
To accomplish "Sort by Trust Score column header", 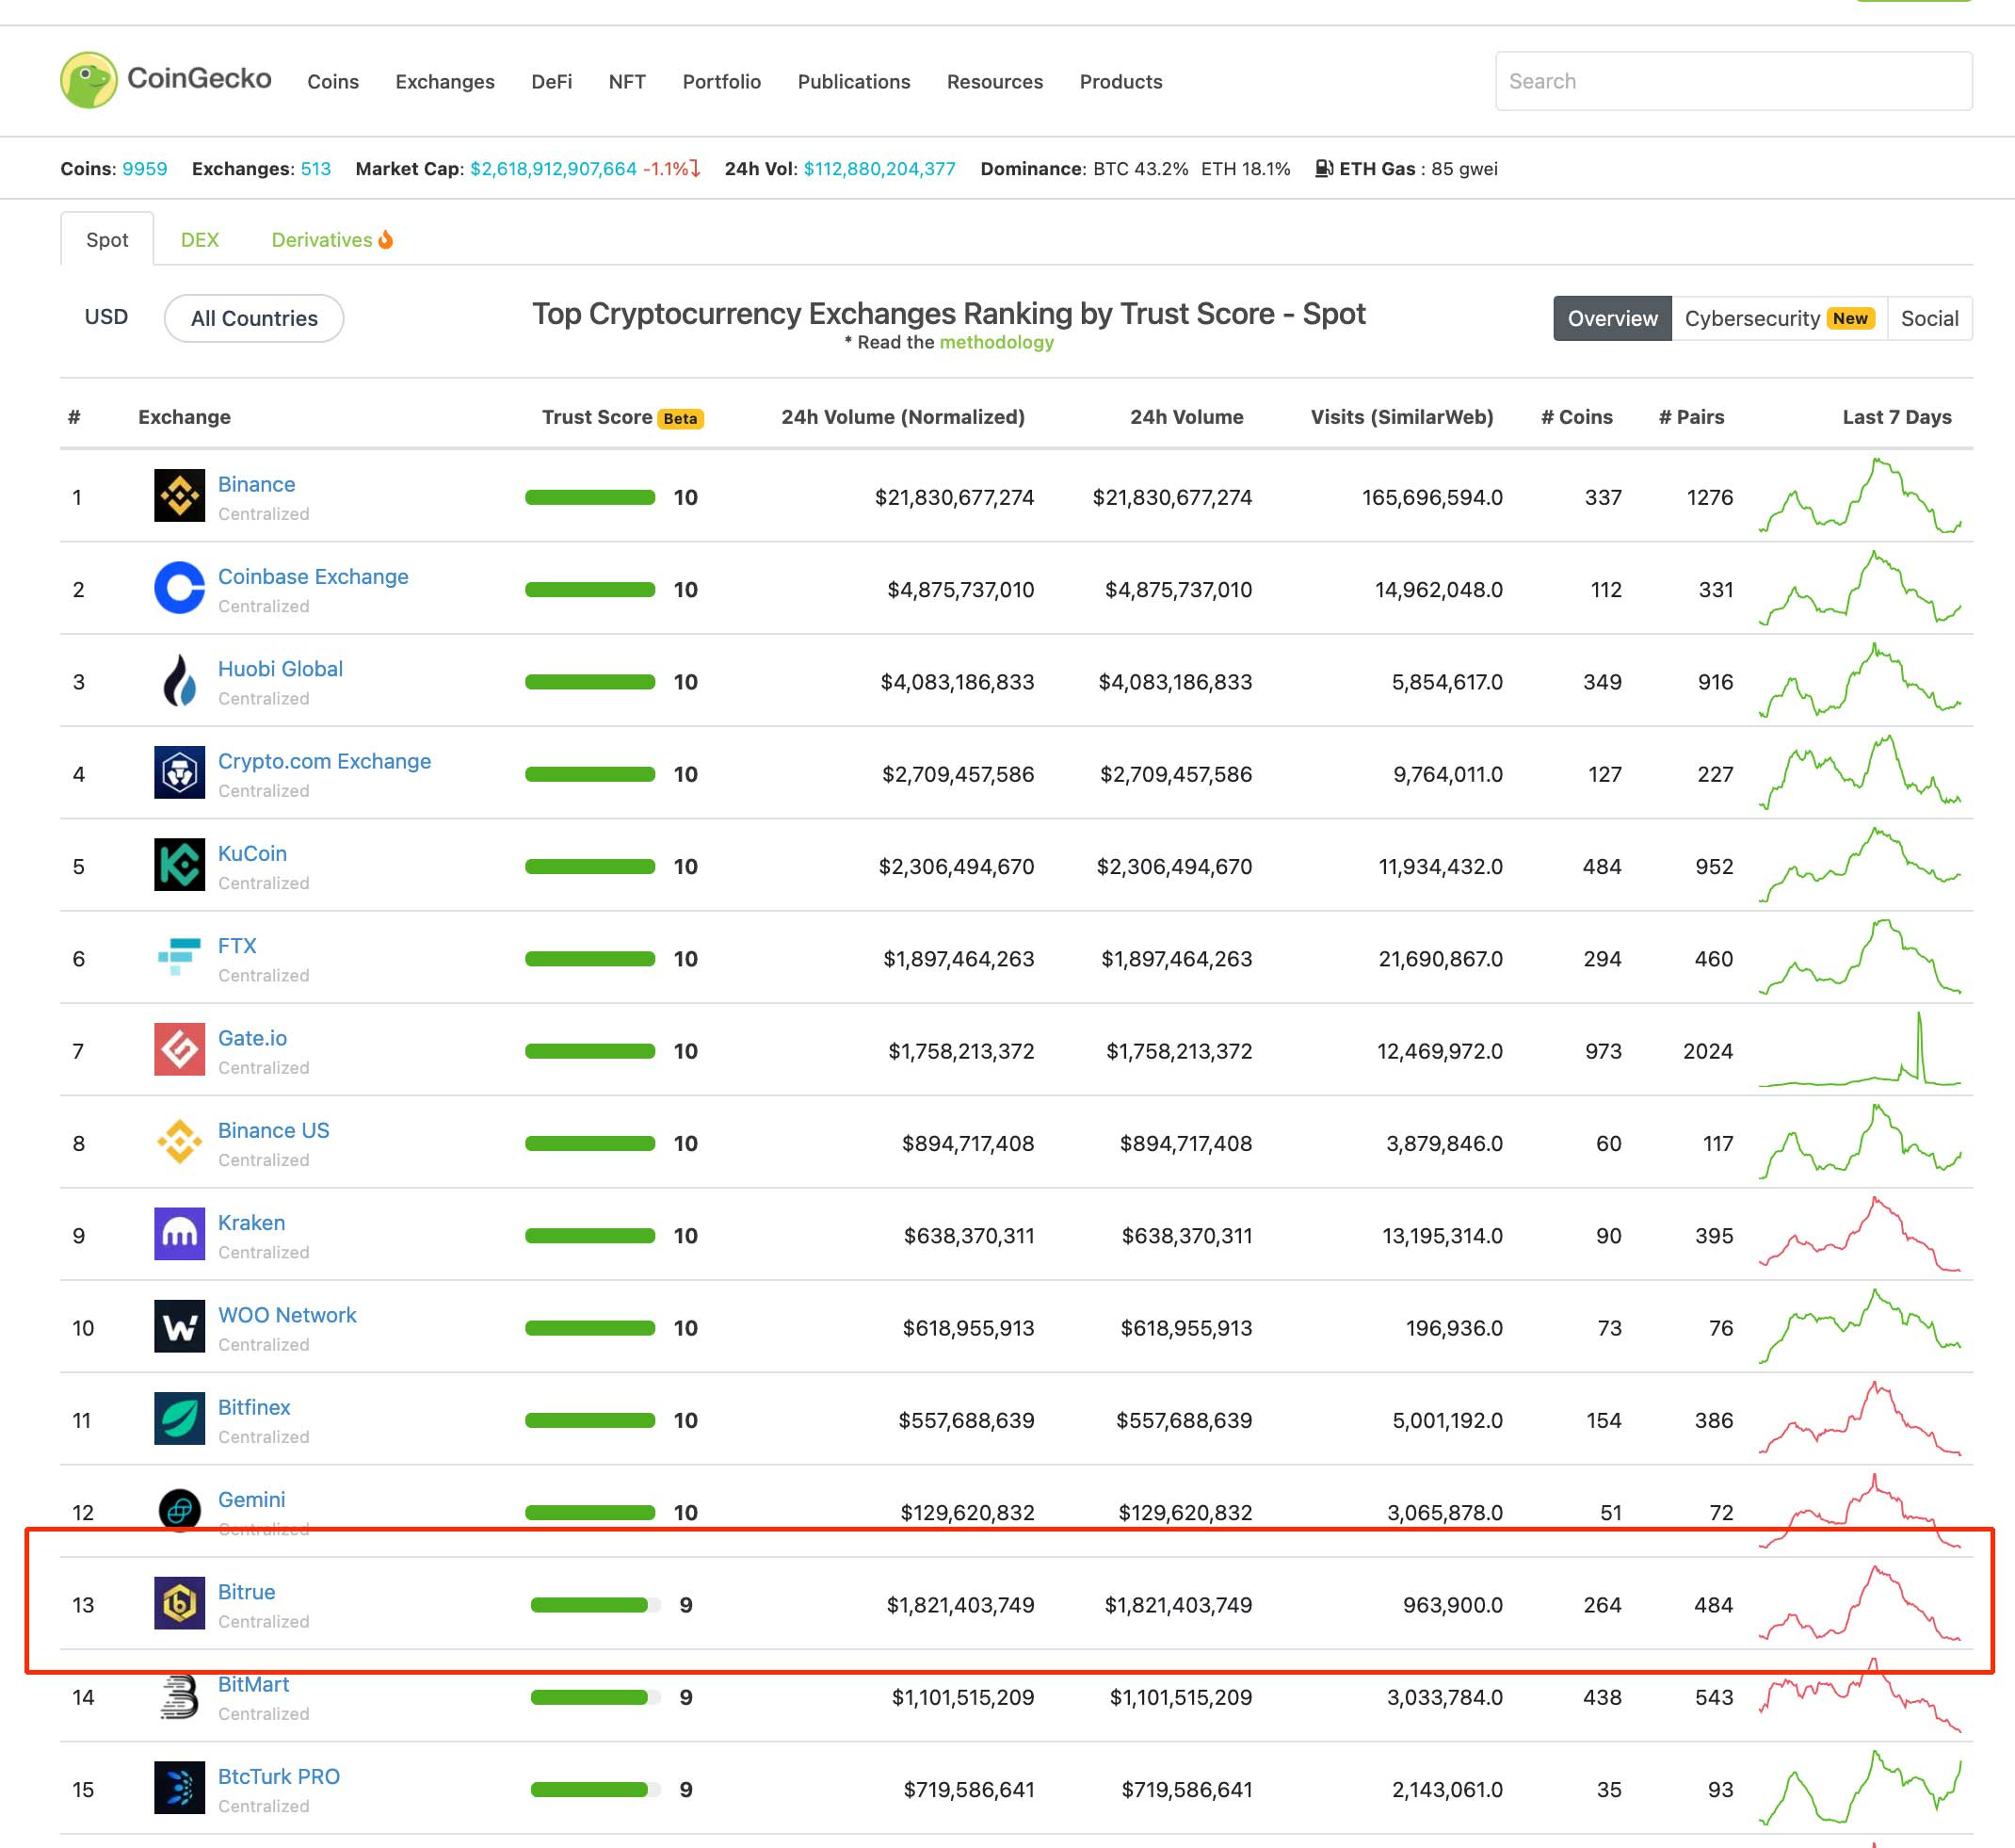I will 597,417.
